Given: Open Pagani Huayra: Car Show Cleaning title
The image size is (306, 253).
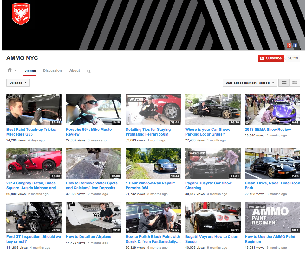Looking at the screenshot, I should 208,185.
